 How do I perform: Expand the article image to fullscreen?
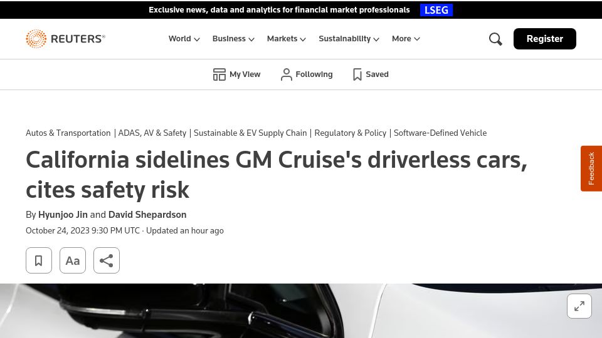click(579, 306)
